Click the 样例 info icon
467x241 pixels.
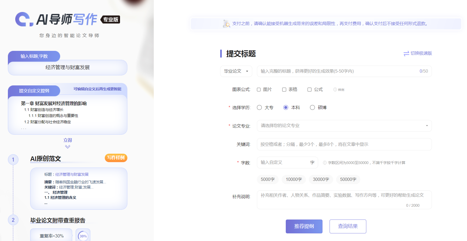pyautogui.click(x=335, y=89)
